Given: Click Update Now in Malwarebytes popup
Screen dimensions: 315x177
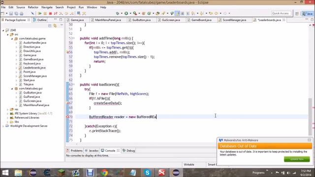Looking at the screenshot, I should [297, 159].
